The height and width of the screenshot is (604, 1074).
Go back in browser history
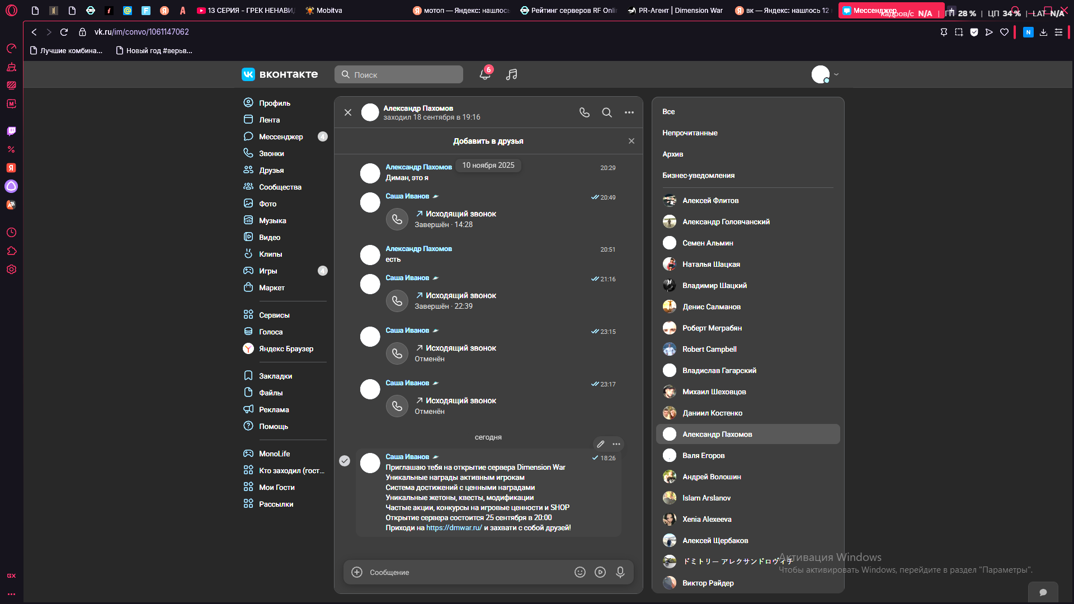click(x=34, y=32)
